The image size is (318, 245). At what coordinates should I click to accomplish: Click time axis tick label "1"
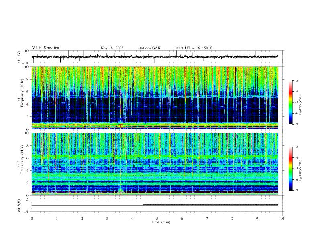(x=57, y=219)
